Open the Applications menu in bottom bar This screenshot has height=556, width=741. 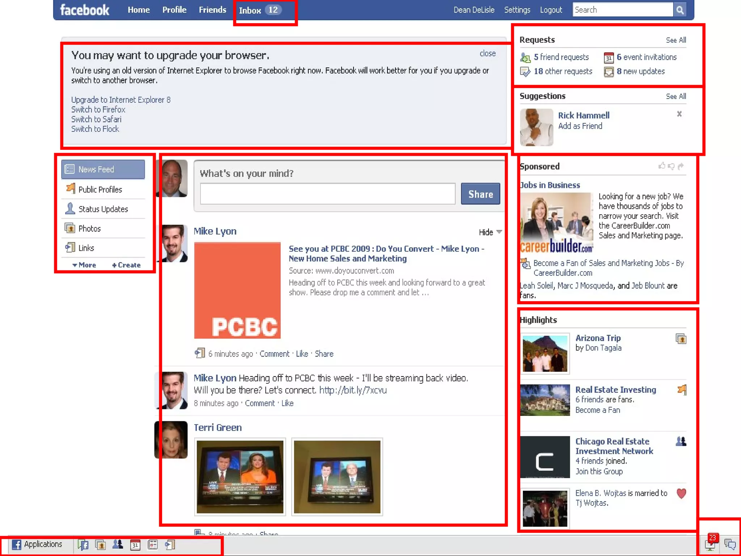(37, 544)
